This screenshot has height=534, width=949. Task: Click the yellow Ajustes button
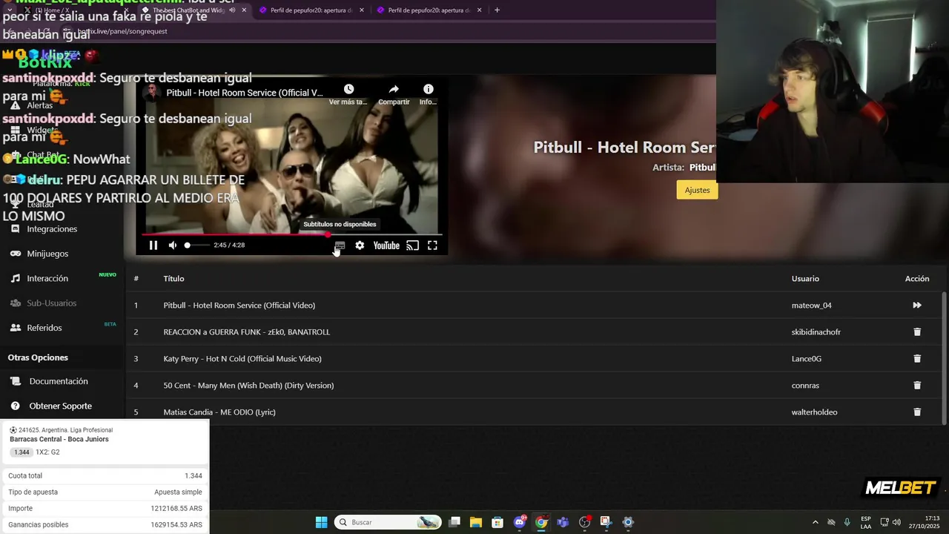(x=697, y=190)
